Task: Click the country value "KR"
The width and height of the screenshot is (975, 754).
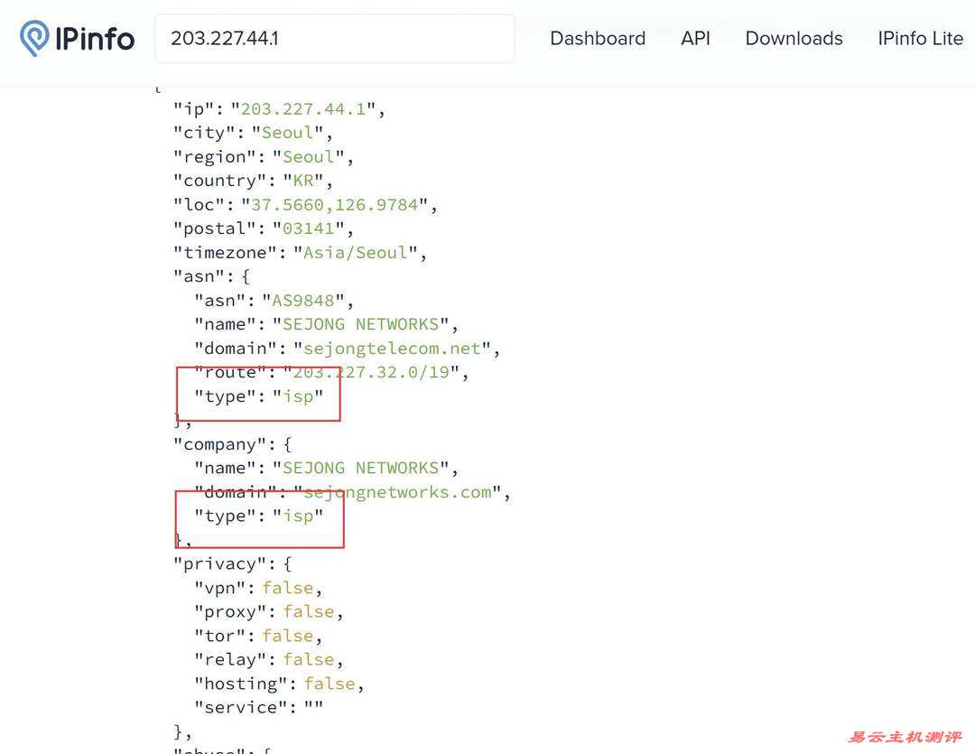Action: click(302, 181)
